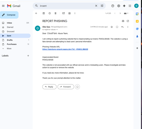
Task: Open email in new window
Action: (x=128, y=21)
